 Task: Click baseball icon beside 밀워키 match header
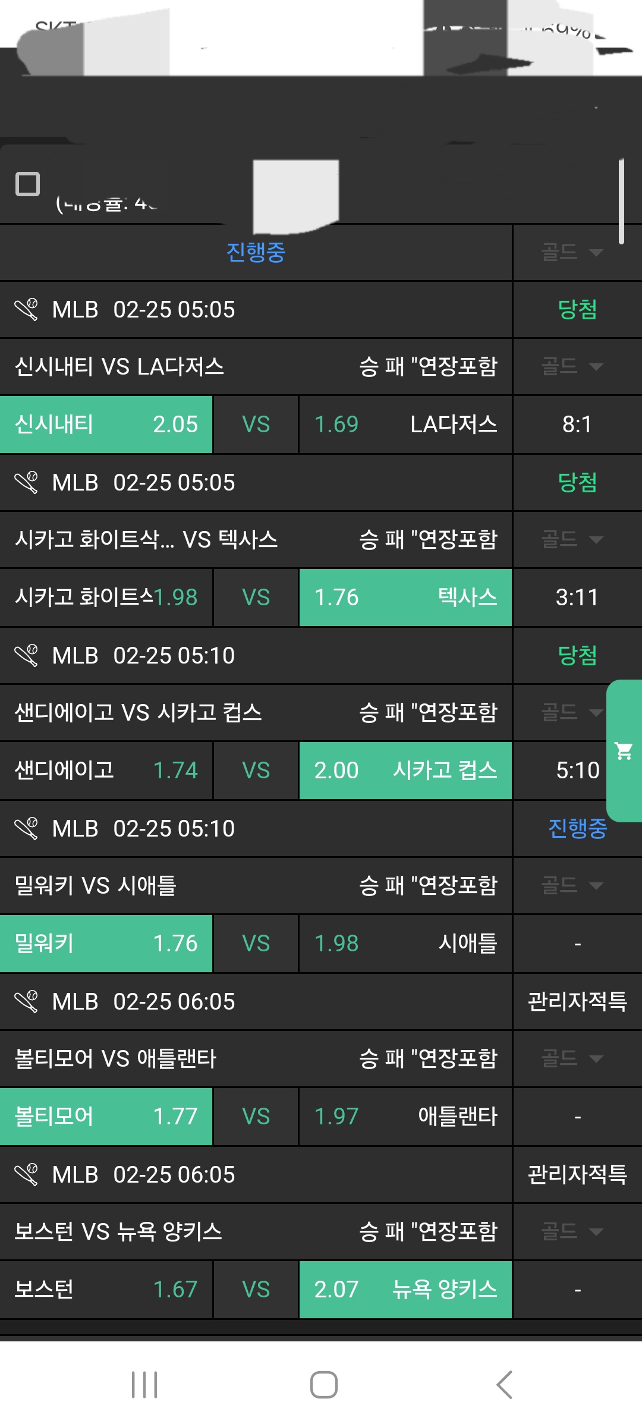[26, 828]
